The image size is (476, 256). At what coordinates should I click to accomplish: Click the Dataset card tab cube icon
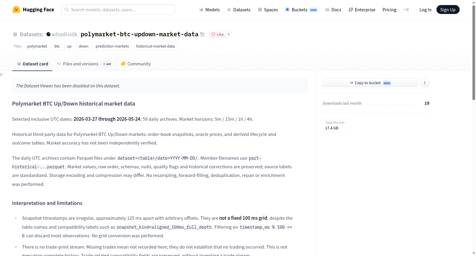tap(19, 64)
